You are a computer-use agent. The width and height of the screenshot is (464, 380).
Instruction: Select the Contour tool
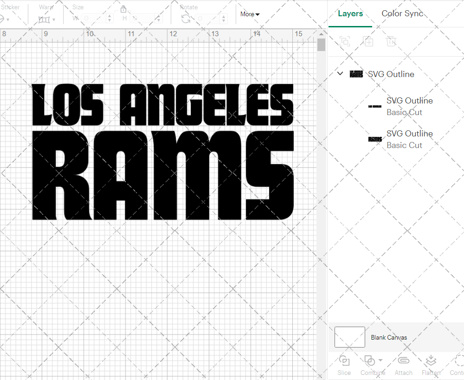tap(457, 365)
